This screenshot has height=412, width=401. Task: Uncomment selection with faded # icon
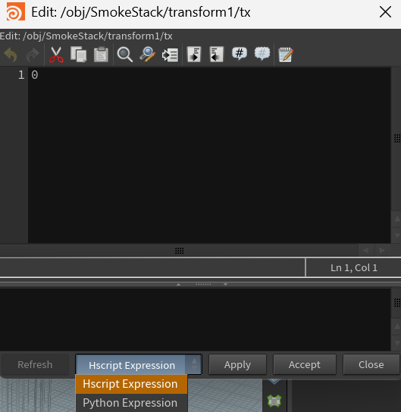[x=262, y=54]
